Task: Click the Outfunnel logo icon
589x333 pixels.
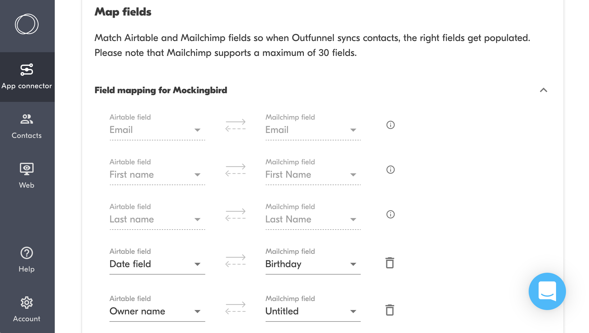Action: click(x=27, y=24)
